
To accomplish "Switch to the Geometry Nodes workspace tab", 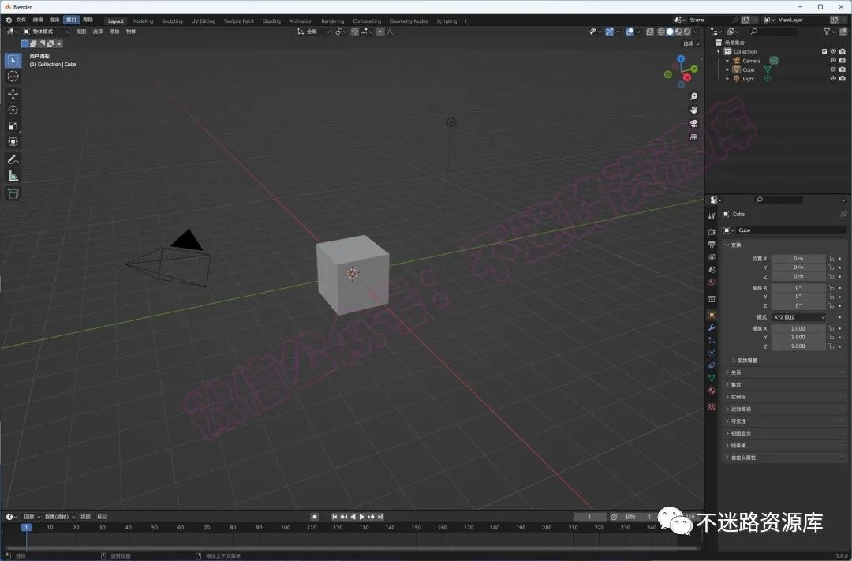I will click(409, 21).
